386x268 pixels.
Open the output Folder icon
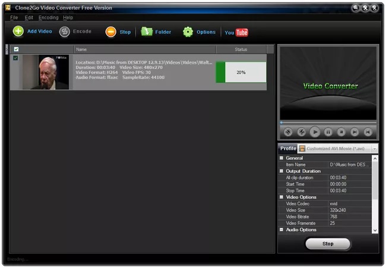pos(147,31)
